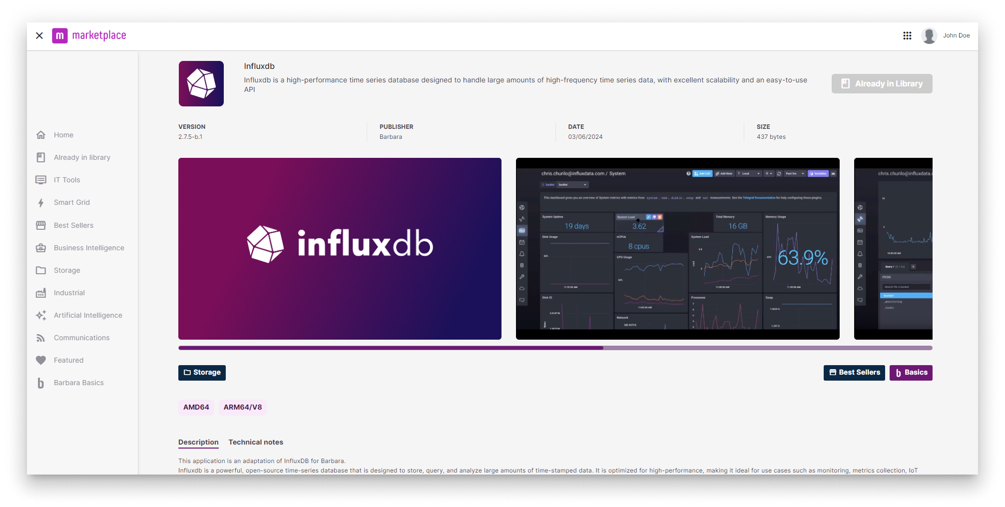The height and width of the screenshot is (507, 1005).
Task: Open the Storage category tag
Action: [x=202, y=372]
